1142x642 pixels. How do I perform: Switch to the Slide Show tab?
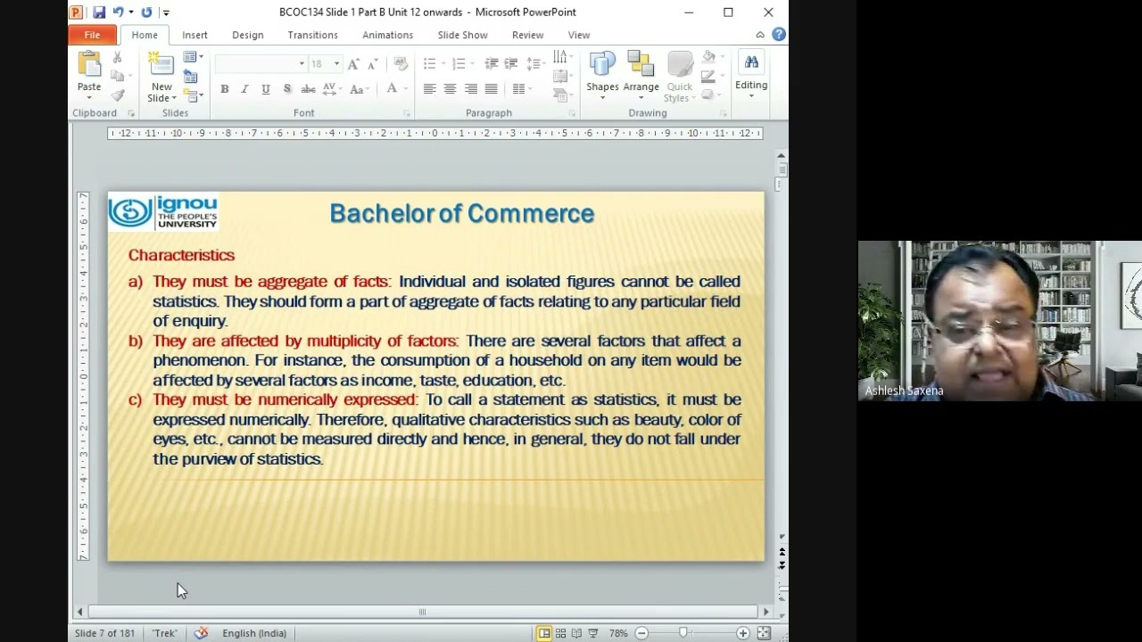click(462, 35)
